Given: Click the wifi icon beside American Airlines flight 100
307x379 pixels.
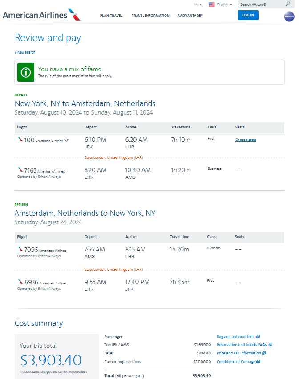Looking at the screenshot, I should 66,140.
